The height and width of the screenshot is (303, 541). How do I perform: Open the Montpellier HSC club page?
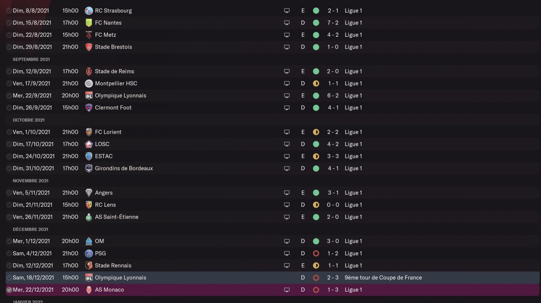116,84
